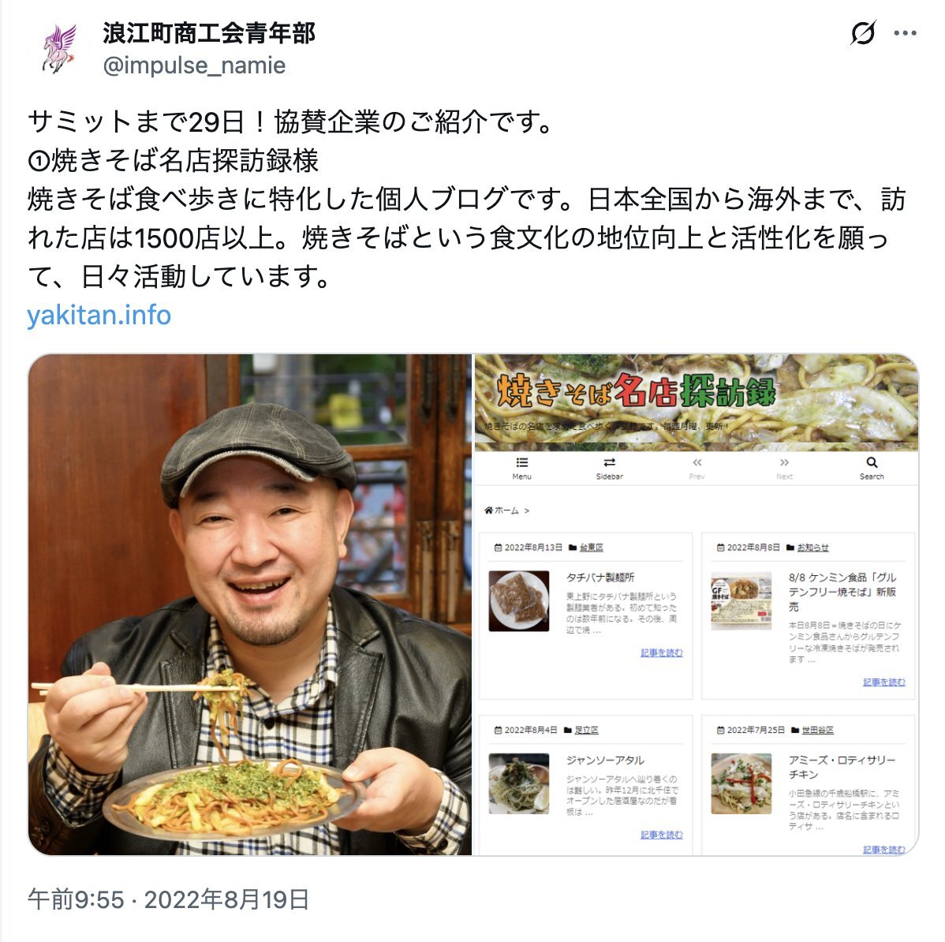Image resolution: width=945 pixels, height=942 pixels.
Task: Click the ホーム breadcrumb home icon
Action: tap(488, 510)
